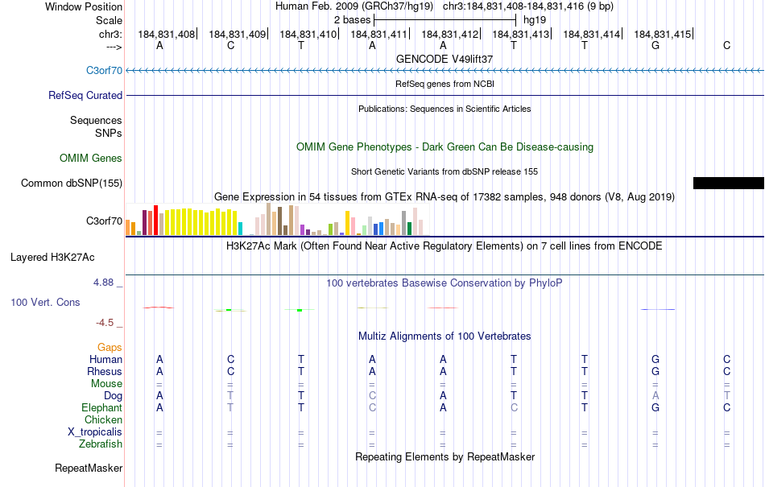This screenshot has width=765, height=487.
Task: Click the Scale ruler label
Action: [x=109, y=20]
